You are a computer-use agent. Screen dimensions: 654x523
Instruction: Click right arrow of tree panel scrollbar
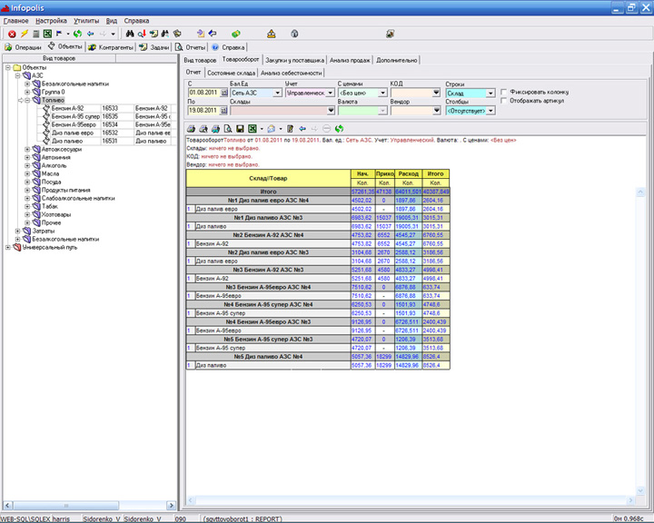click(171, 506)
